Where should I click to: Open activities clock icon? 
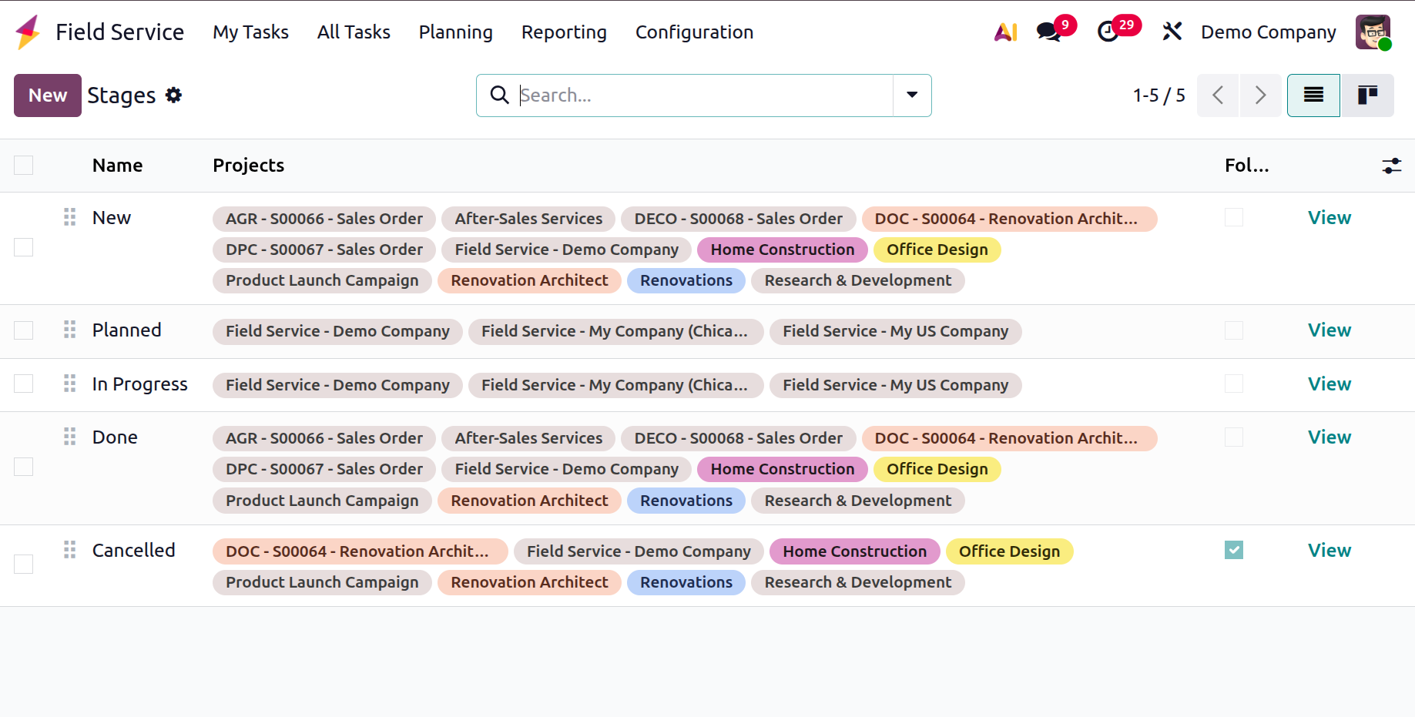(x=1108, y=32)
